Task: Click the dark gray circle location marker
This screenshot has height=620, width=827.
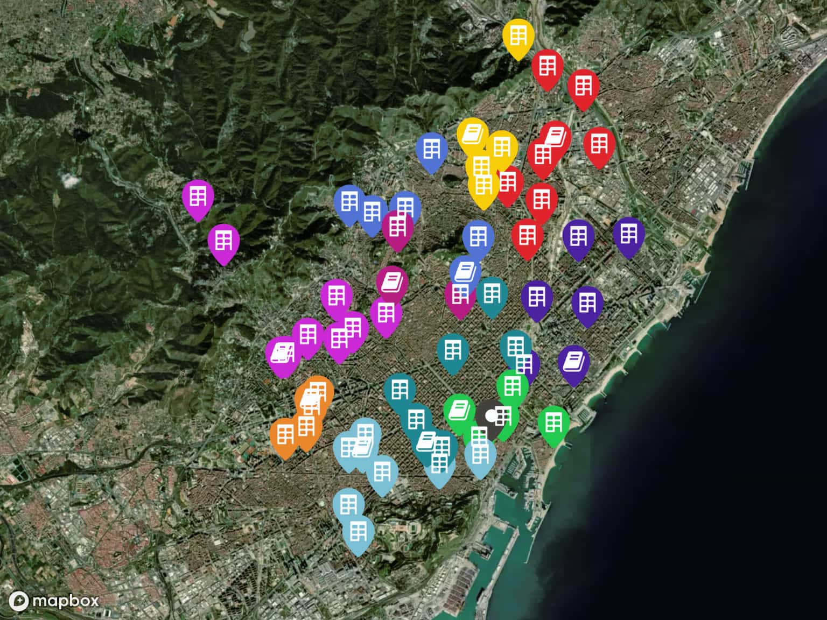Action: click(x=489, y=416)
